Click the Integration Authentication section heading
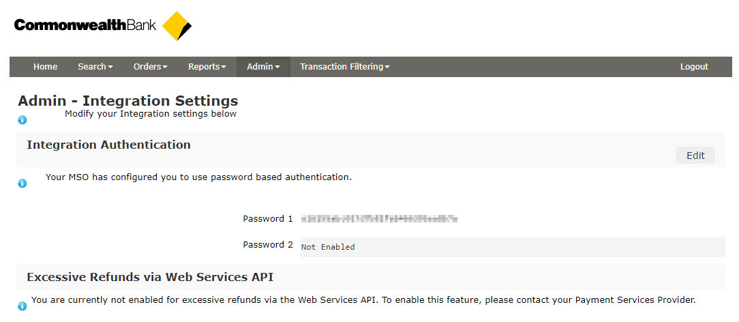739x322 pixels. [x=108, y=145]
